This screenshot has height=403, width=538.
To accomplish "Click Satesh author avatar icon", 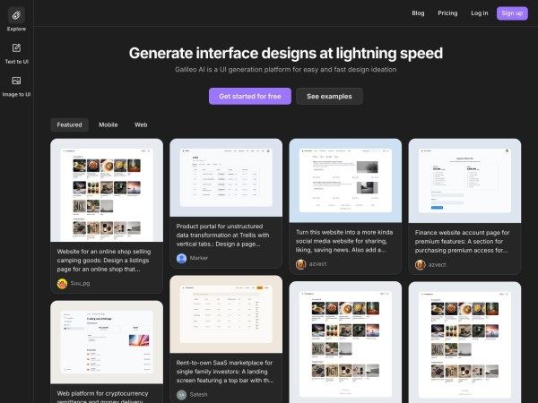I will coord(181,394).
